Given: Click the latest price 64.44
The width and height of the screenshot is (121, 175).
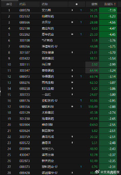Looking at the screenshot, I should [x=94, y=71].
